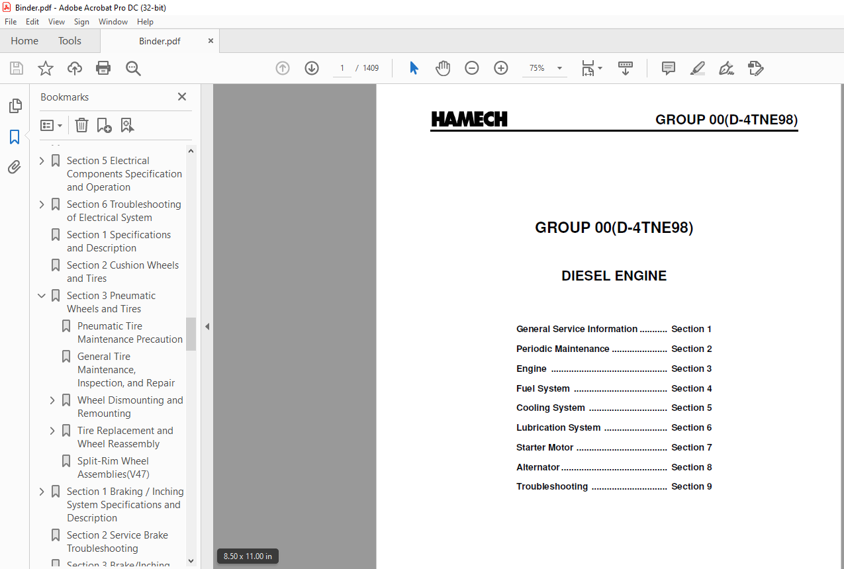Click the Save file icon
Image resolution: width=844 pixels, height=569 pixels.
point(17,68)
